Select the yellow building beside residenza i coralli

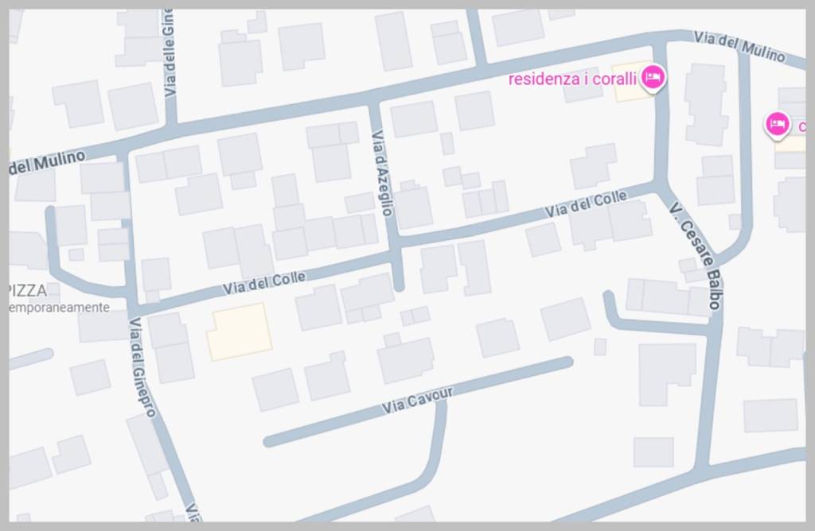(x=631, y=83)
